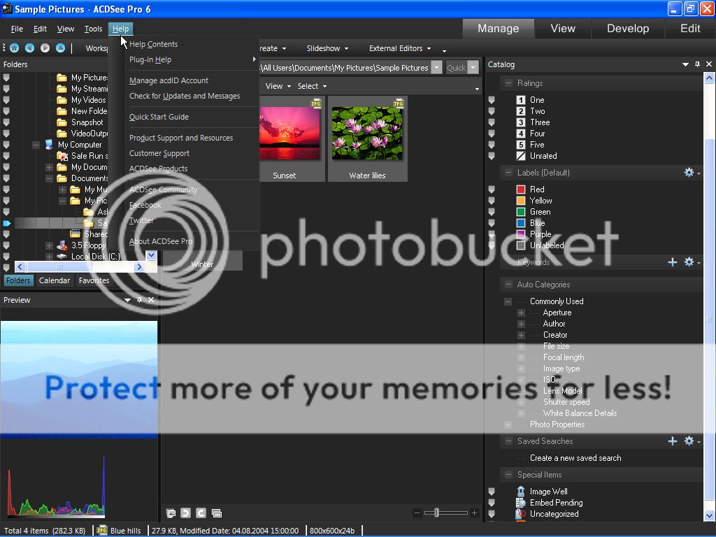
Task: Pin the Catalog pane
Action: [x=697, y=64]
